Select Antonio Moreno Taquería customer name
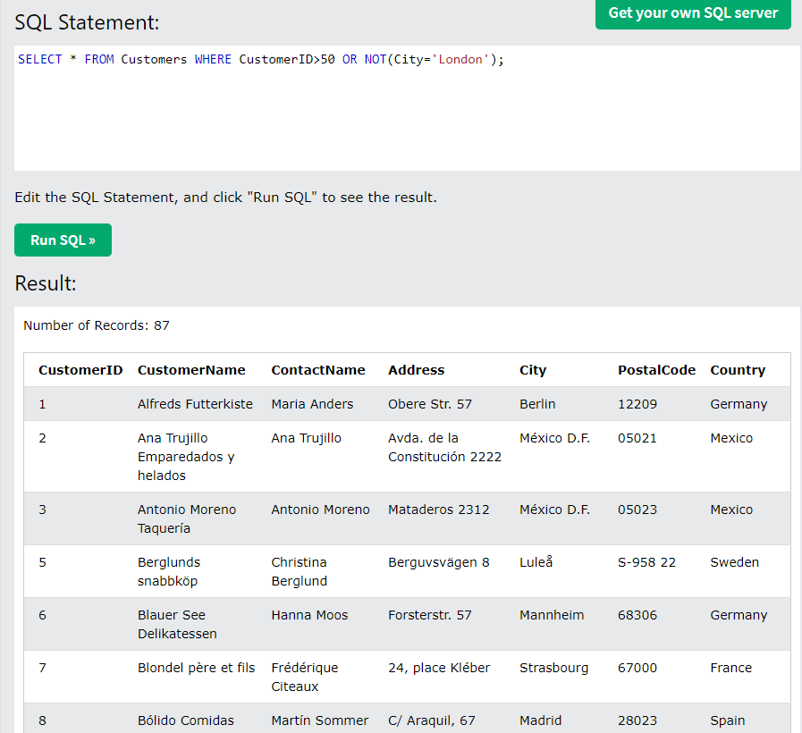The height and width of the screenshot is (733, 802). tap(187, 518)
